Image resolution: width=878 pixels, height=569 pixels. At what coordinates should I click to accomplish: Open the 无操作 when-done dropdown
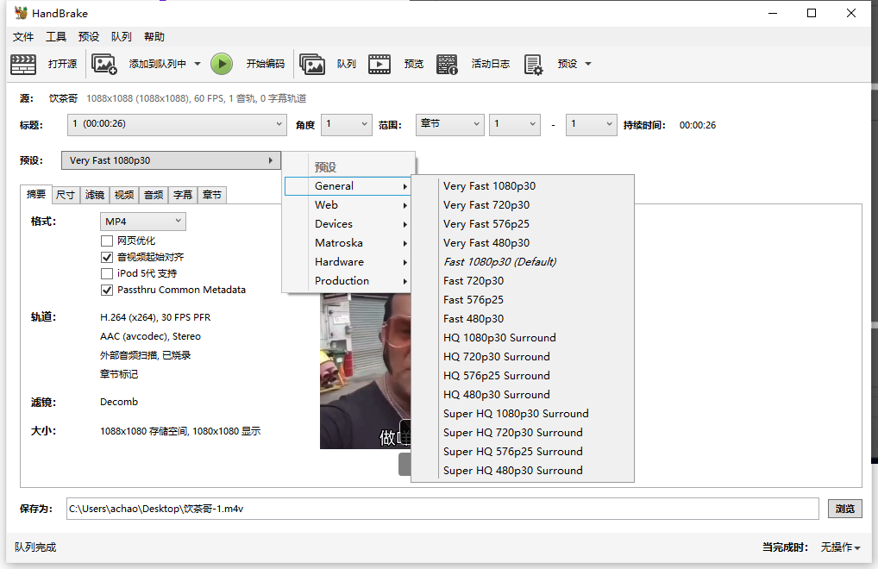coord(840,547)
